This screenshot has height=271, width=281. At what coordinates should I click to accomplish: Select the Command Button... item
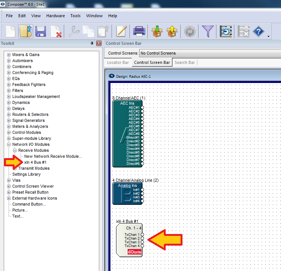pyautogui.click(x=29, y=204)
